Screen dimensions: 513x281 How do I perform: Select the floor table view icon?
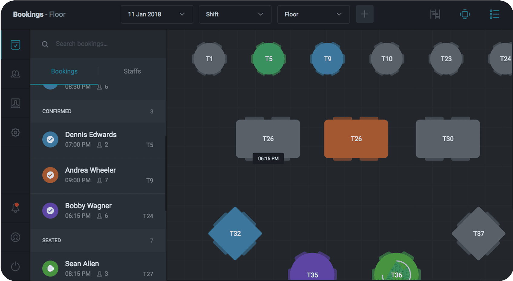pos(465,14)
